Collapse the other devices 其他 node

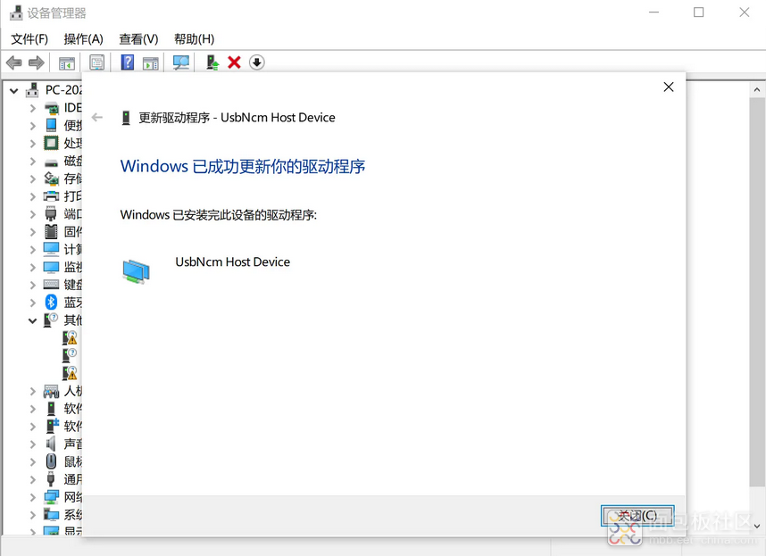tap(32, 320)
